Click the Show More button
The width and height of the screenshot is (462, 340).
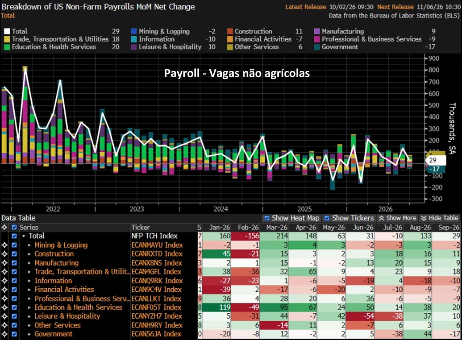(397, 218)
